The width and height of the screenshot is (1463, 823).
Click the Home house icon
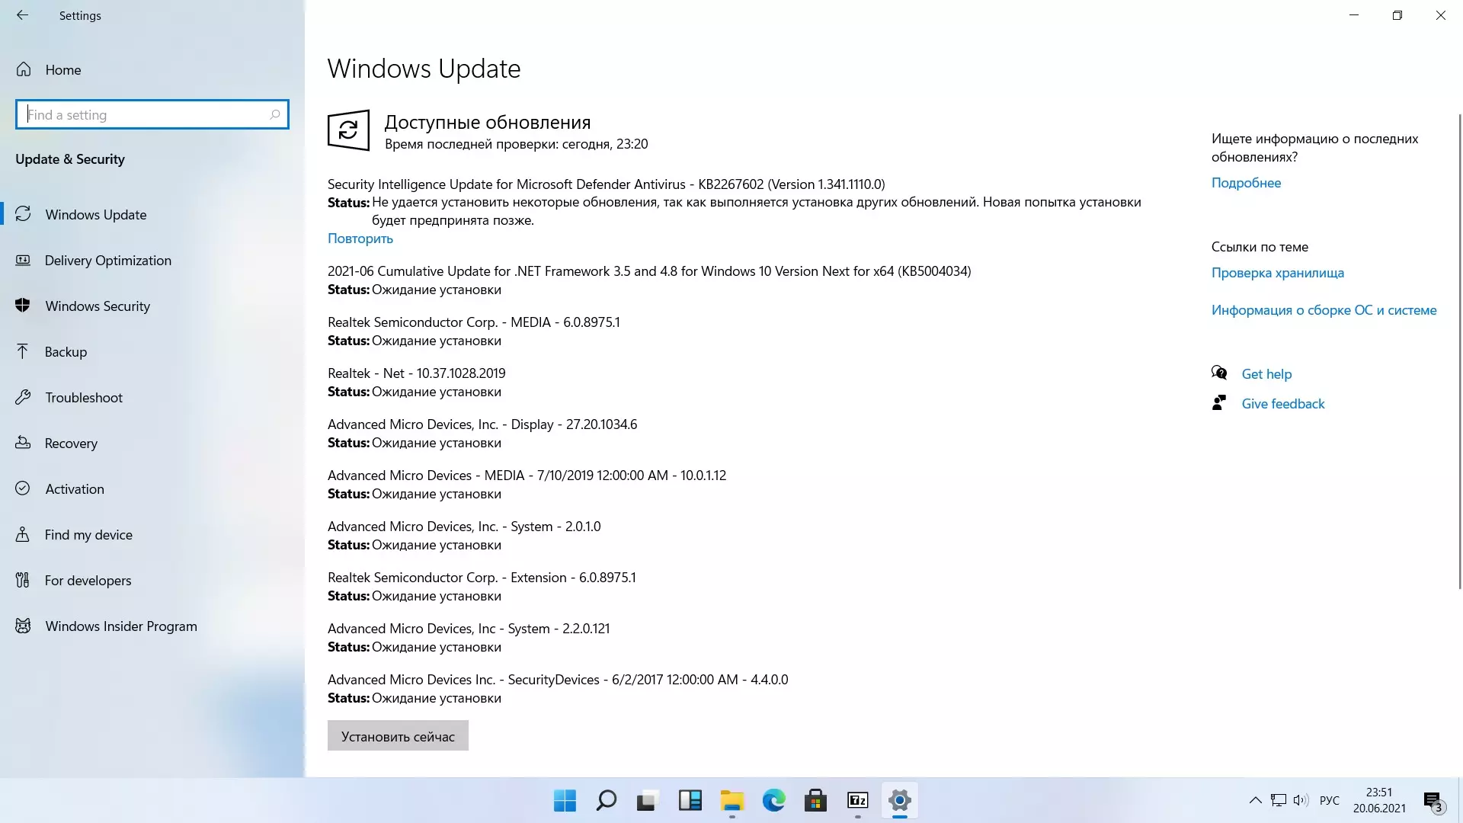coord(24,69)
